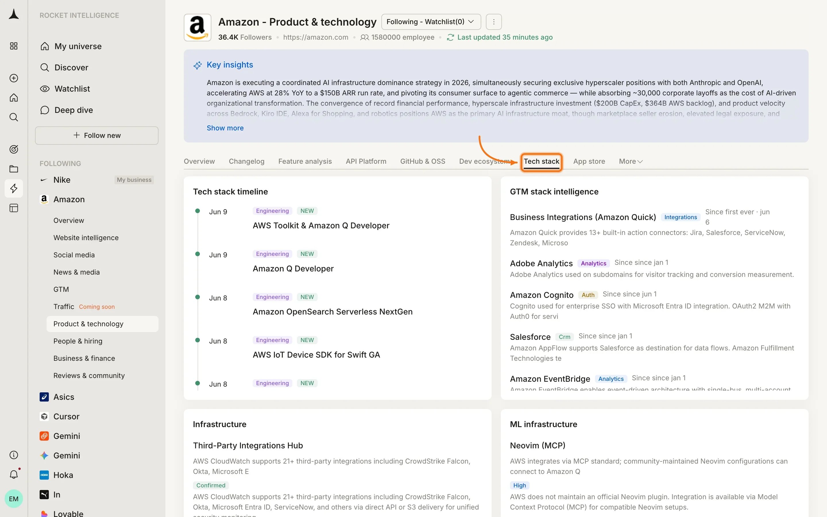Viewport: 827px width, 517px height.
Task: Select the lightning bolt icon in the left rail
Action: coord(14,188)
